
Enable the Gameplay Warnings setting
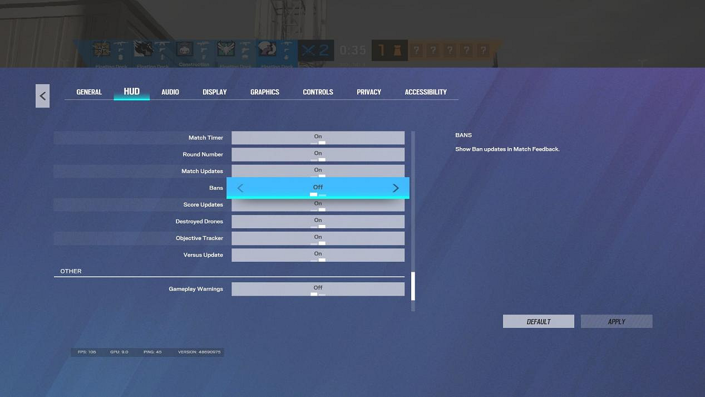pos(318,289)
